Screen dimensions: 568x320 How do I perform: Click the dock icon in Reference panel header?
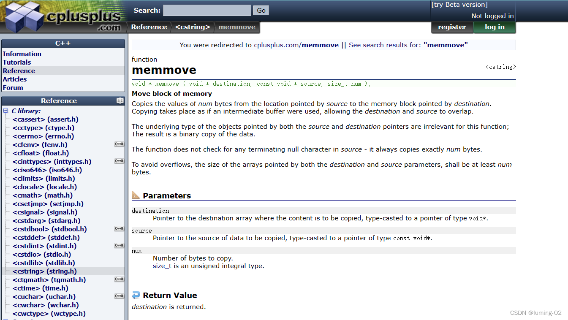pyautogui.click(x=120, y=100)
